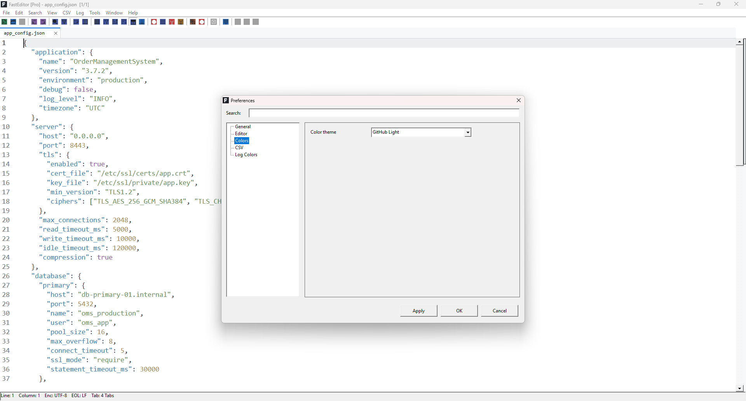Click the brown hourglass-shaped icon
Screen dimensions: 746x401
coord(181,22)
